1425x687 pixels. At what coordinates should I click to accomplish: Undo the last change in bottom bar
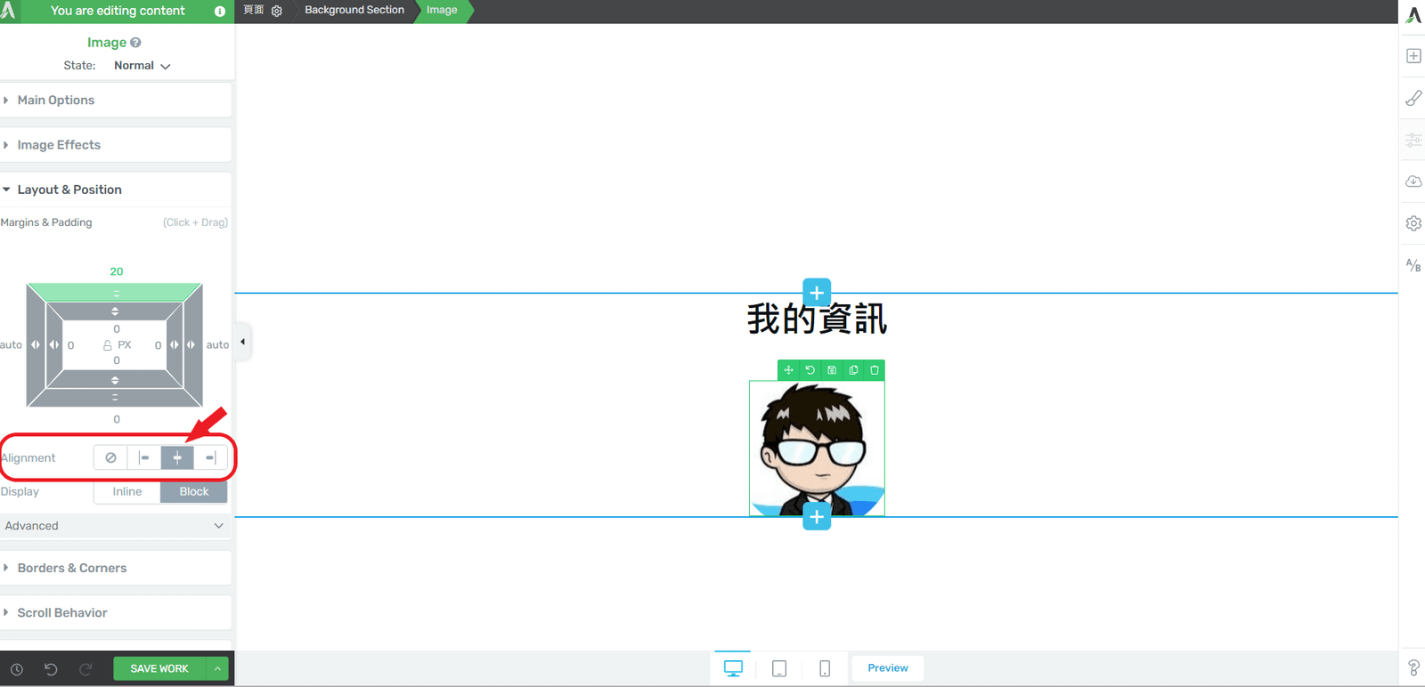(x=51, y=669)
